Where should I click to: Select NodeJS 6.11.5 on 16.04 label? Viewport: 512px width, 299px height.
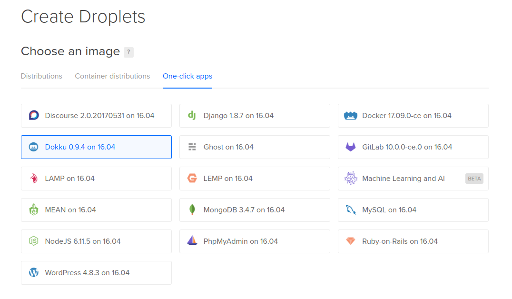coord(83,241)
